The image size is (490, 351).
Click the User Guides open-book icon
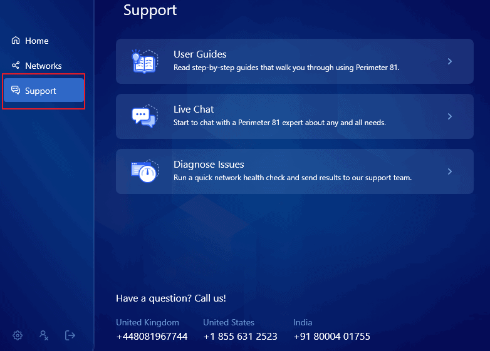[145, 61]
